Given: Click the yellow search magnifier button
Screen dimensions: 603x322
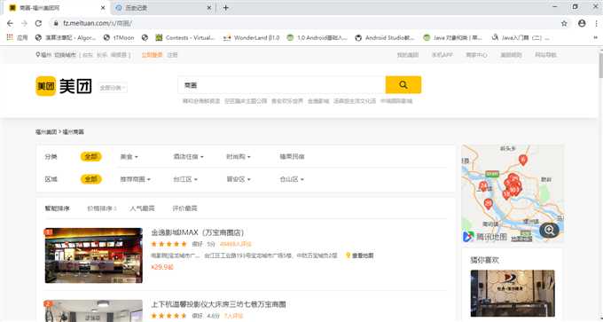Looking at the screenshot, I should tap(403, 85).
